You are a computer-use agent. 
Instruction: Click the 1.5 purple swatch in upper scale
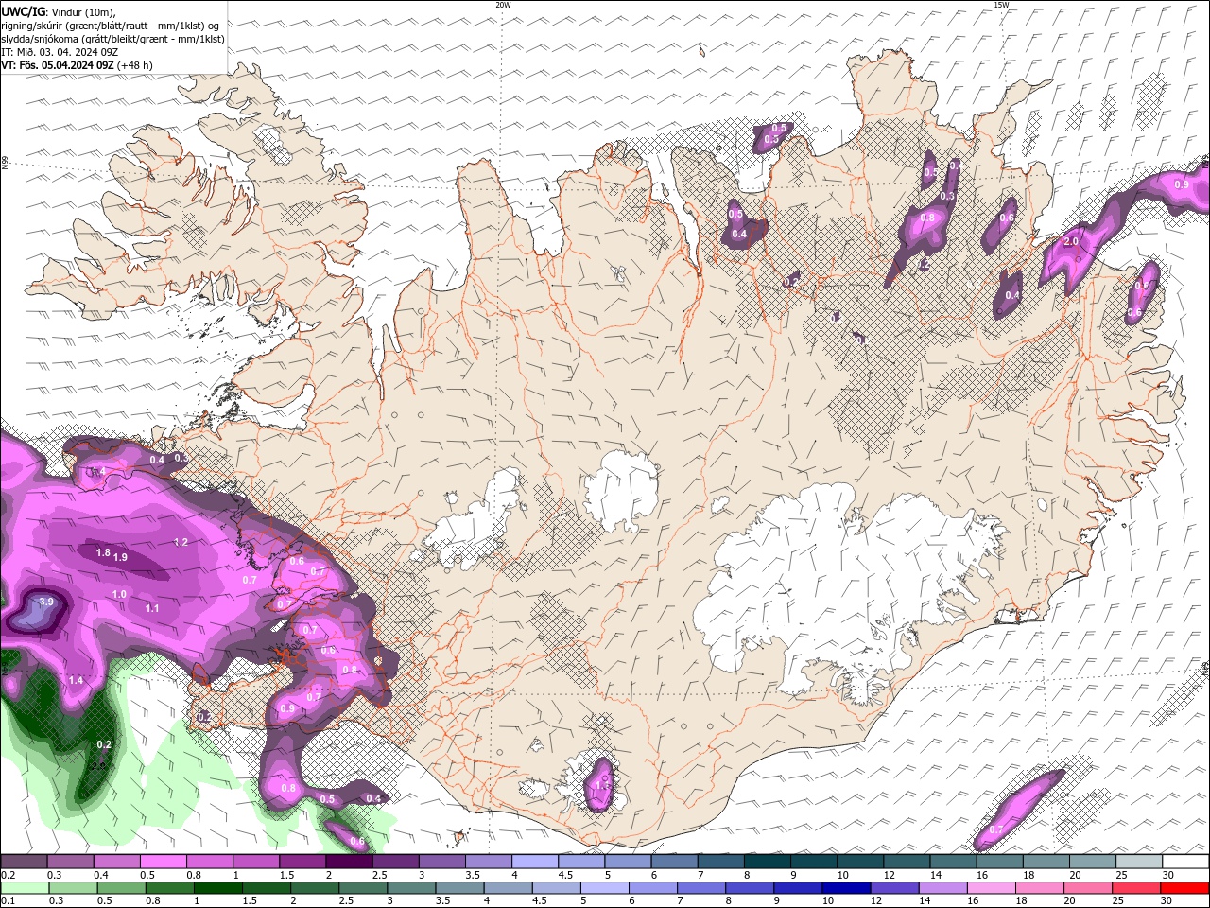tap(302, 862)
